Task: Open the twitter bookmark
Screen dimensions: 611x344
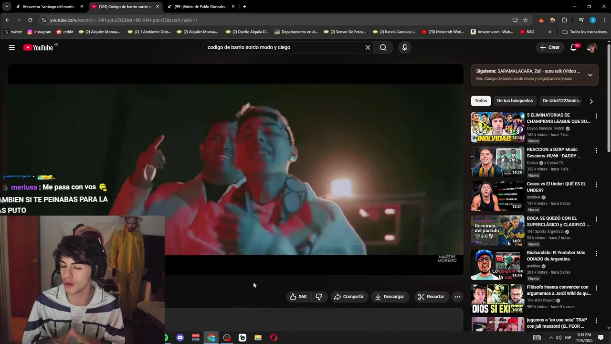Action: pos(13,32)
